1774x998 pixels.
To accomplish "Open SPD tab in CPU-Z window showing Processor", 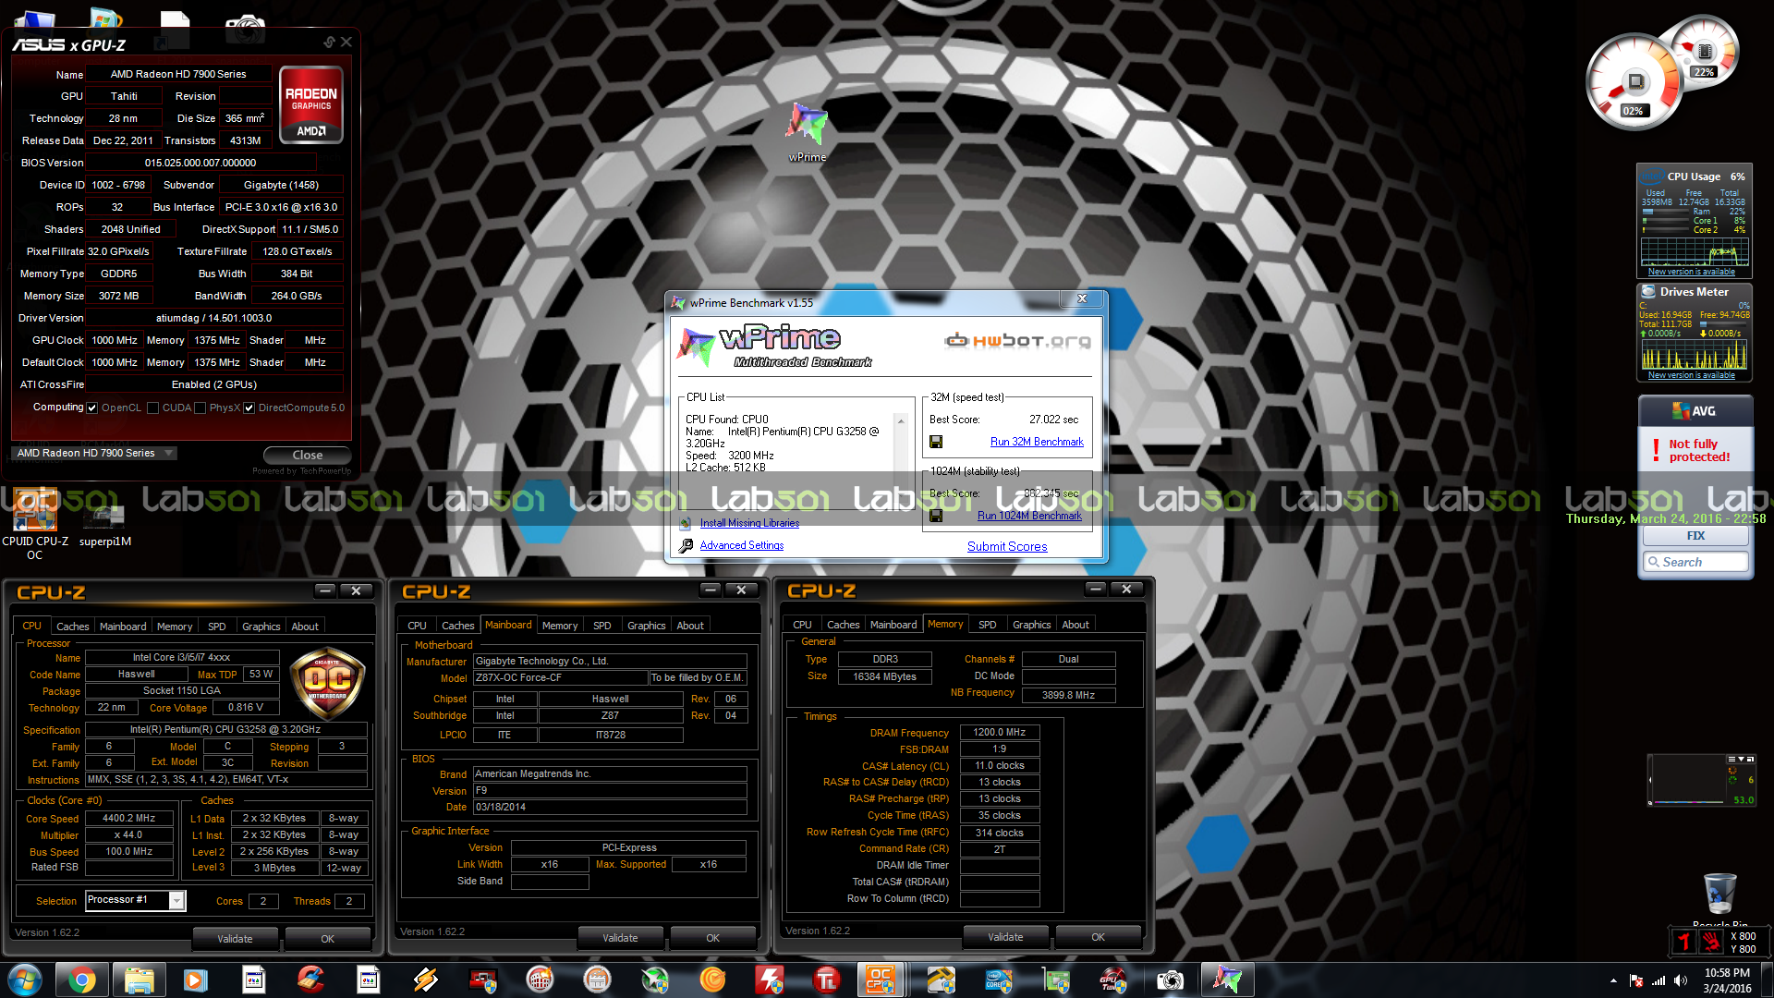I will click(x=217, y=627).
